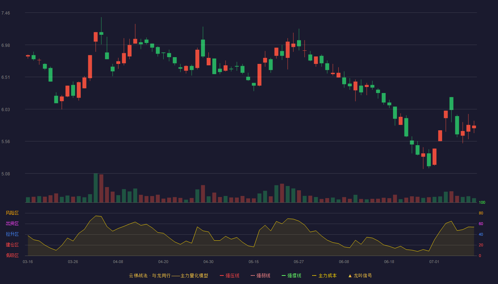Select the last candlestick on the chart
498x284 pixels.
click(x=474, y=127)
